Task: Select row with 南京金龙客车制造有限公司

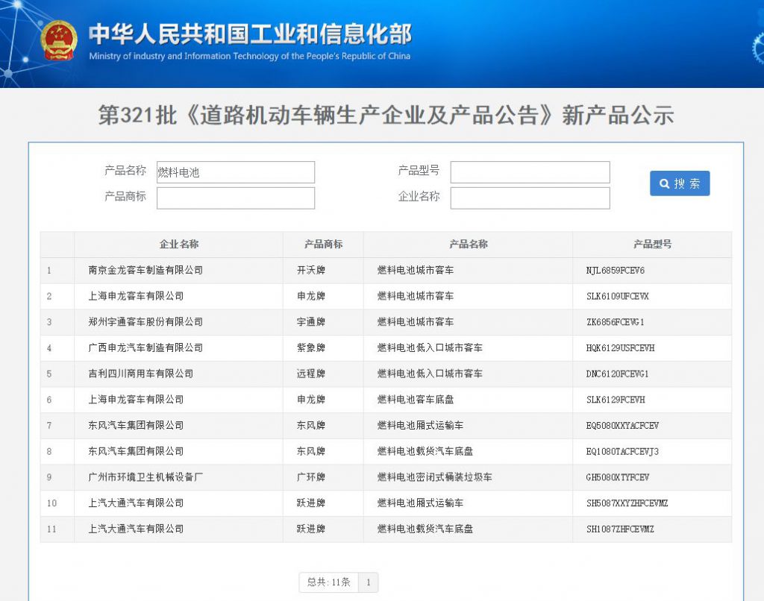Action: point(145,271)
